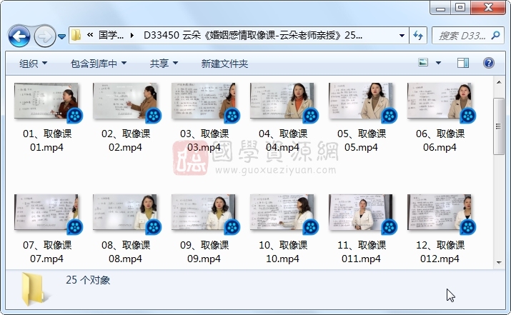
Task: Click file name text 09、取像课09.mp4
Action: (204, 252)
